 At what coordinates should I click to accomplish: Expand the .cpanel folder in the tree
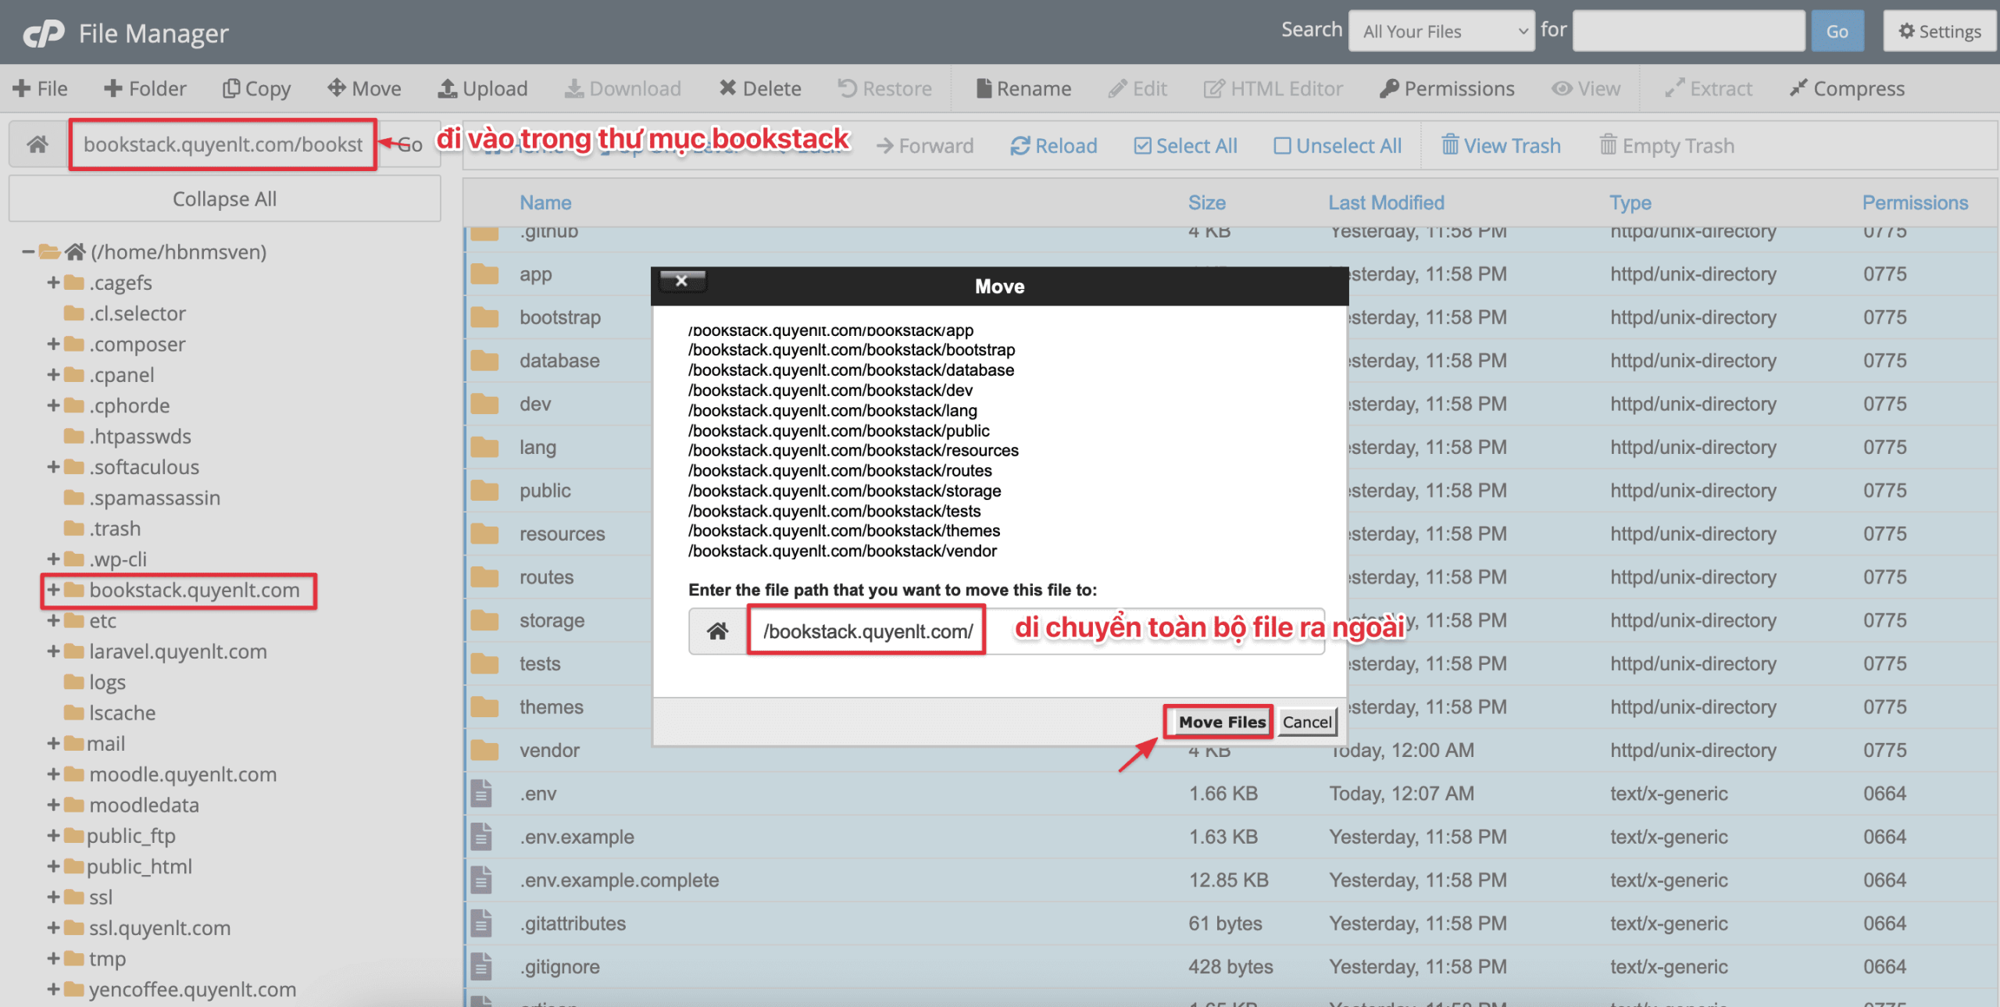point(53,374)
